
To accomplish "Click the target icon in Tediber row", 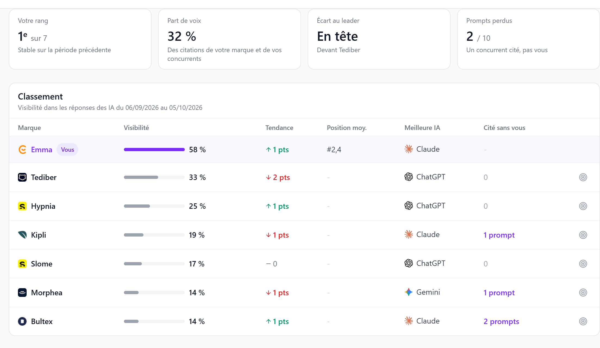I will [x=583, y=177].
